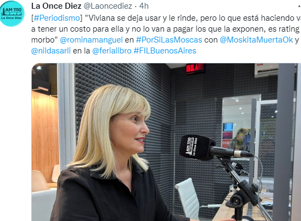
Task: Open the @nildasarli mention
Action: 51,51
